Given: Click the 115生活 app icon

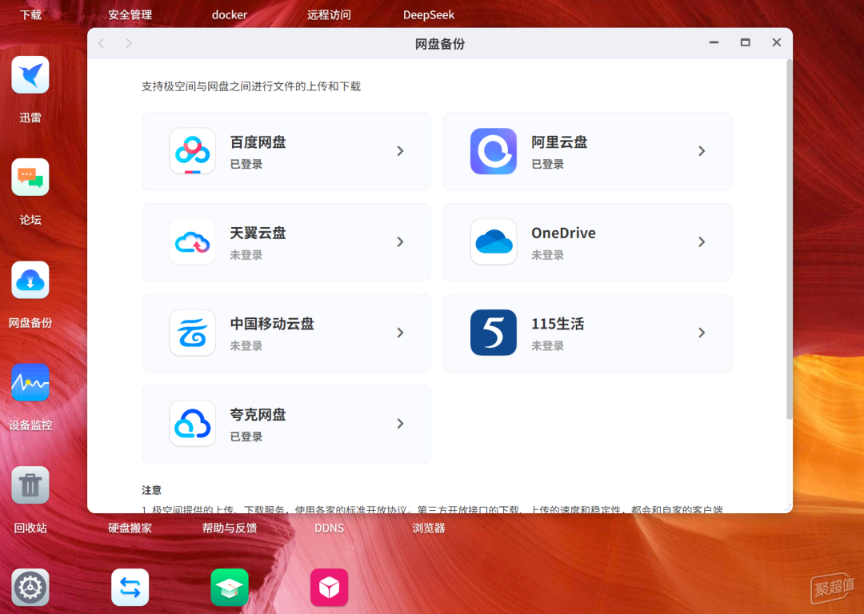Looking at the screenshot, I should coord(494,333).
